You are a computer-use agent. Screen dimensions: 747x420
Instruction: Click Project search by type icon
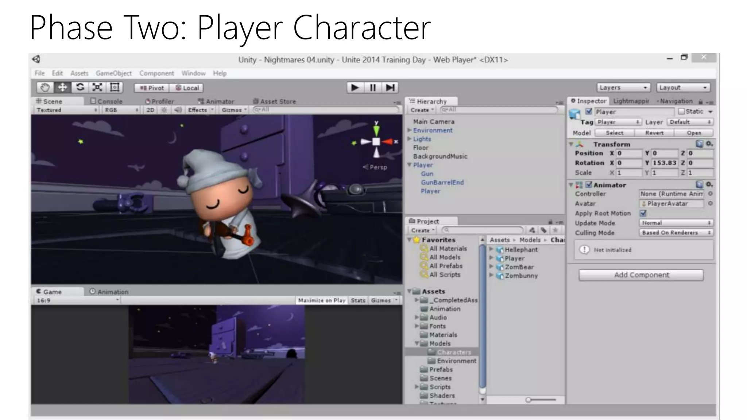(532, 230)
